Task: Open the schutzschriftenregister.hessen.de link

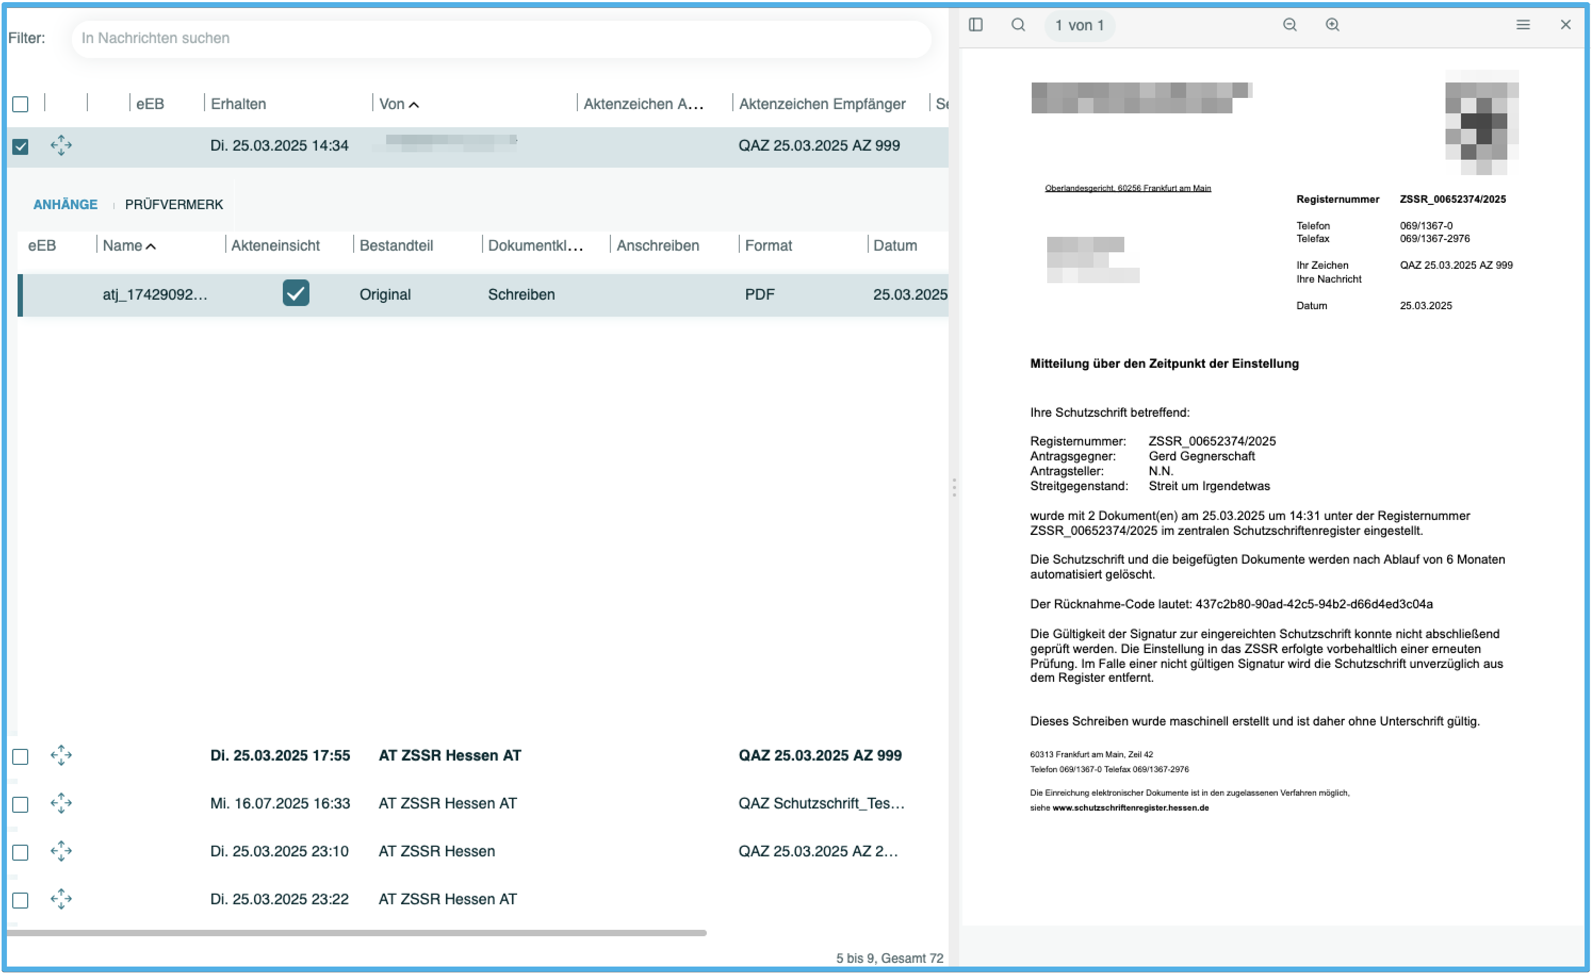Action: pos(1130,807)
